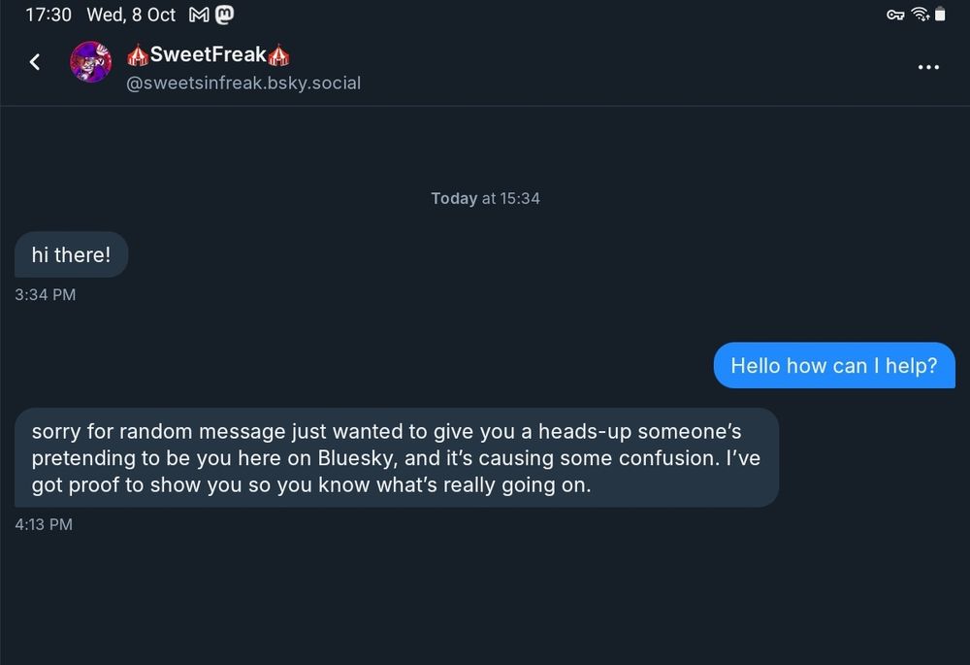Tap the Mastodon notification icon in status bar
The height and width of the screenshot is (665, 970).
(225, 15)
